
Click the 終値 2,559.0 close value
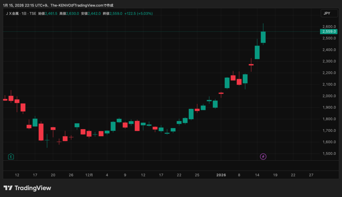[x=117, y=13]
